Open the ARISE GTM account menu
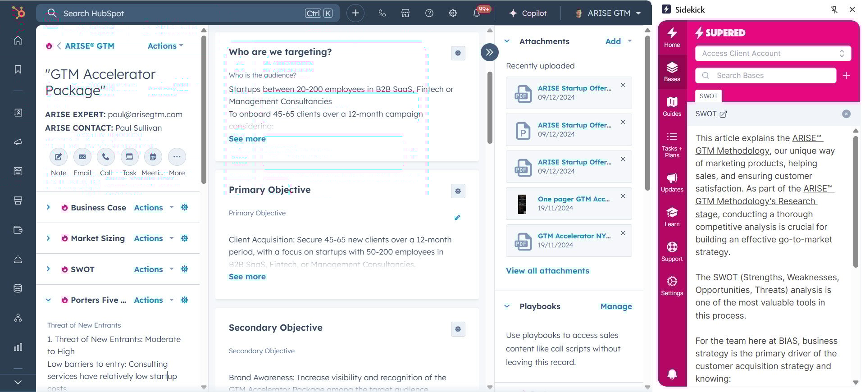Viewport: 865px width, 392px height. (x=608, y=13)
